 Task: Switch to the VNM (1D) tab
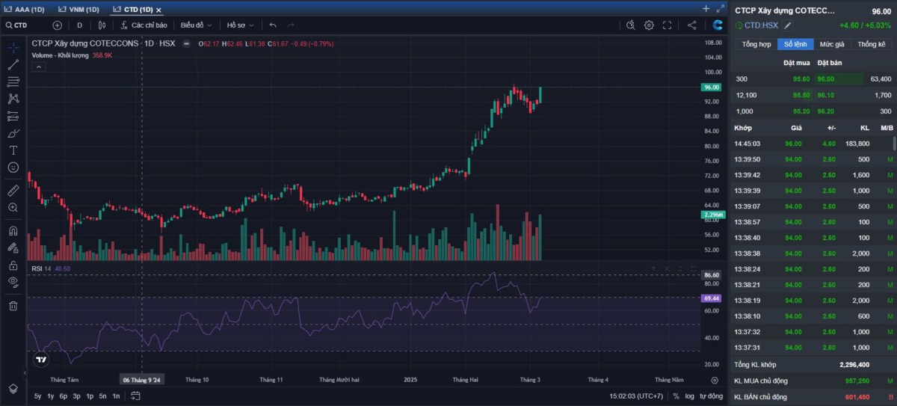(x=79, y=9)
